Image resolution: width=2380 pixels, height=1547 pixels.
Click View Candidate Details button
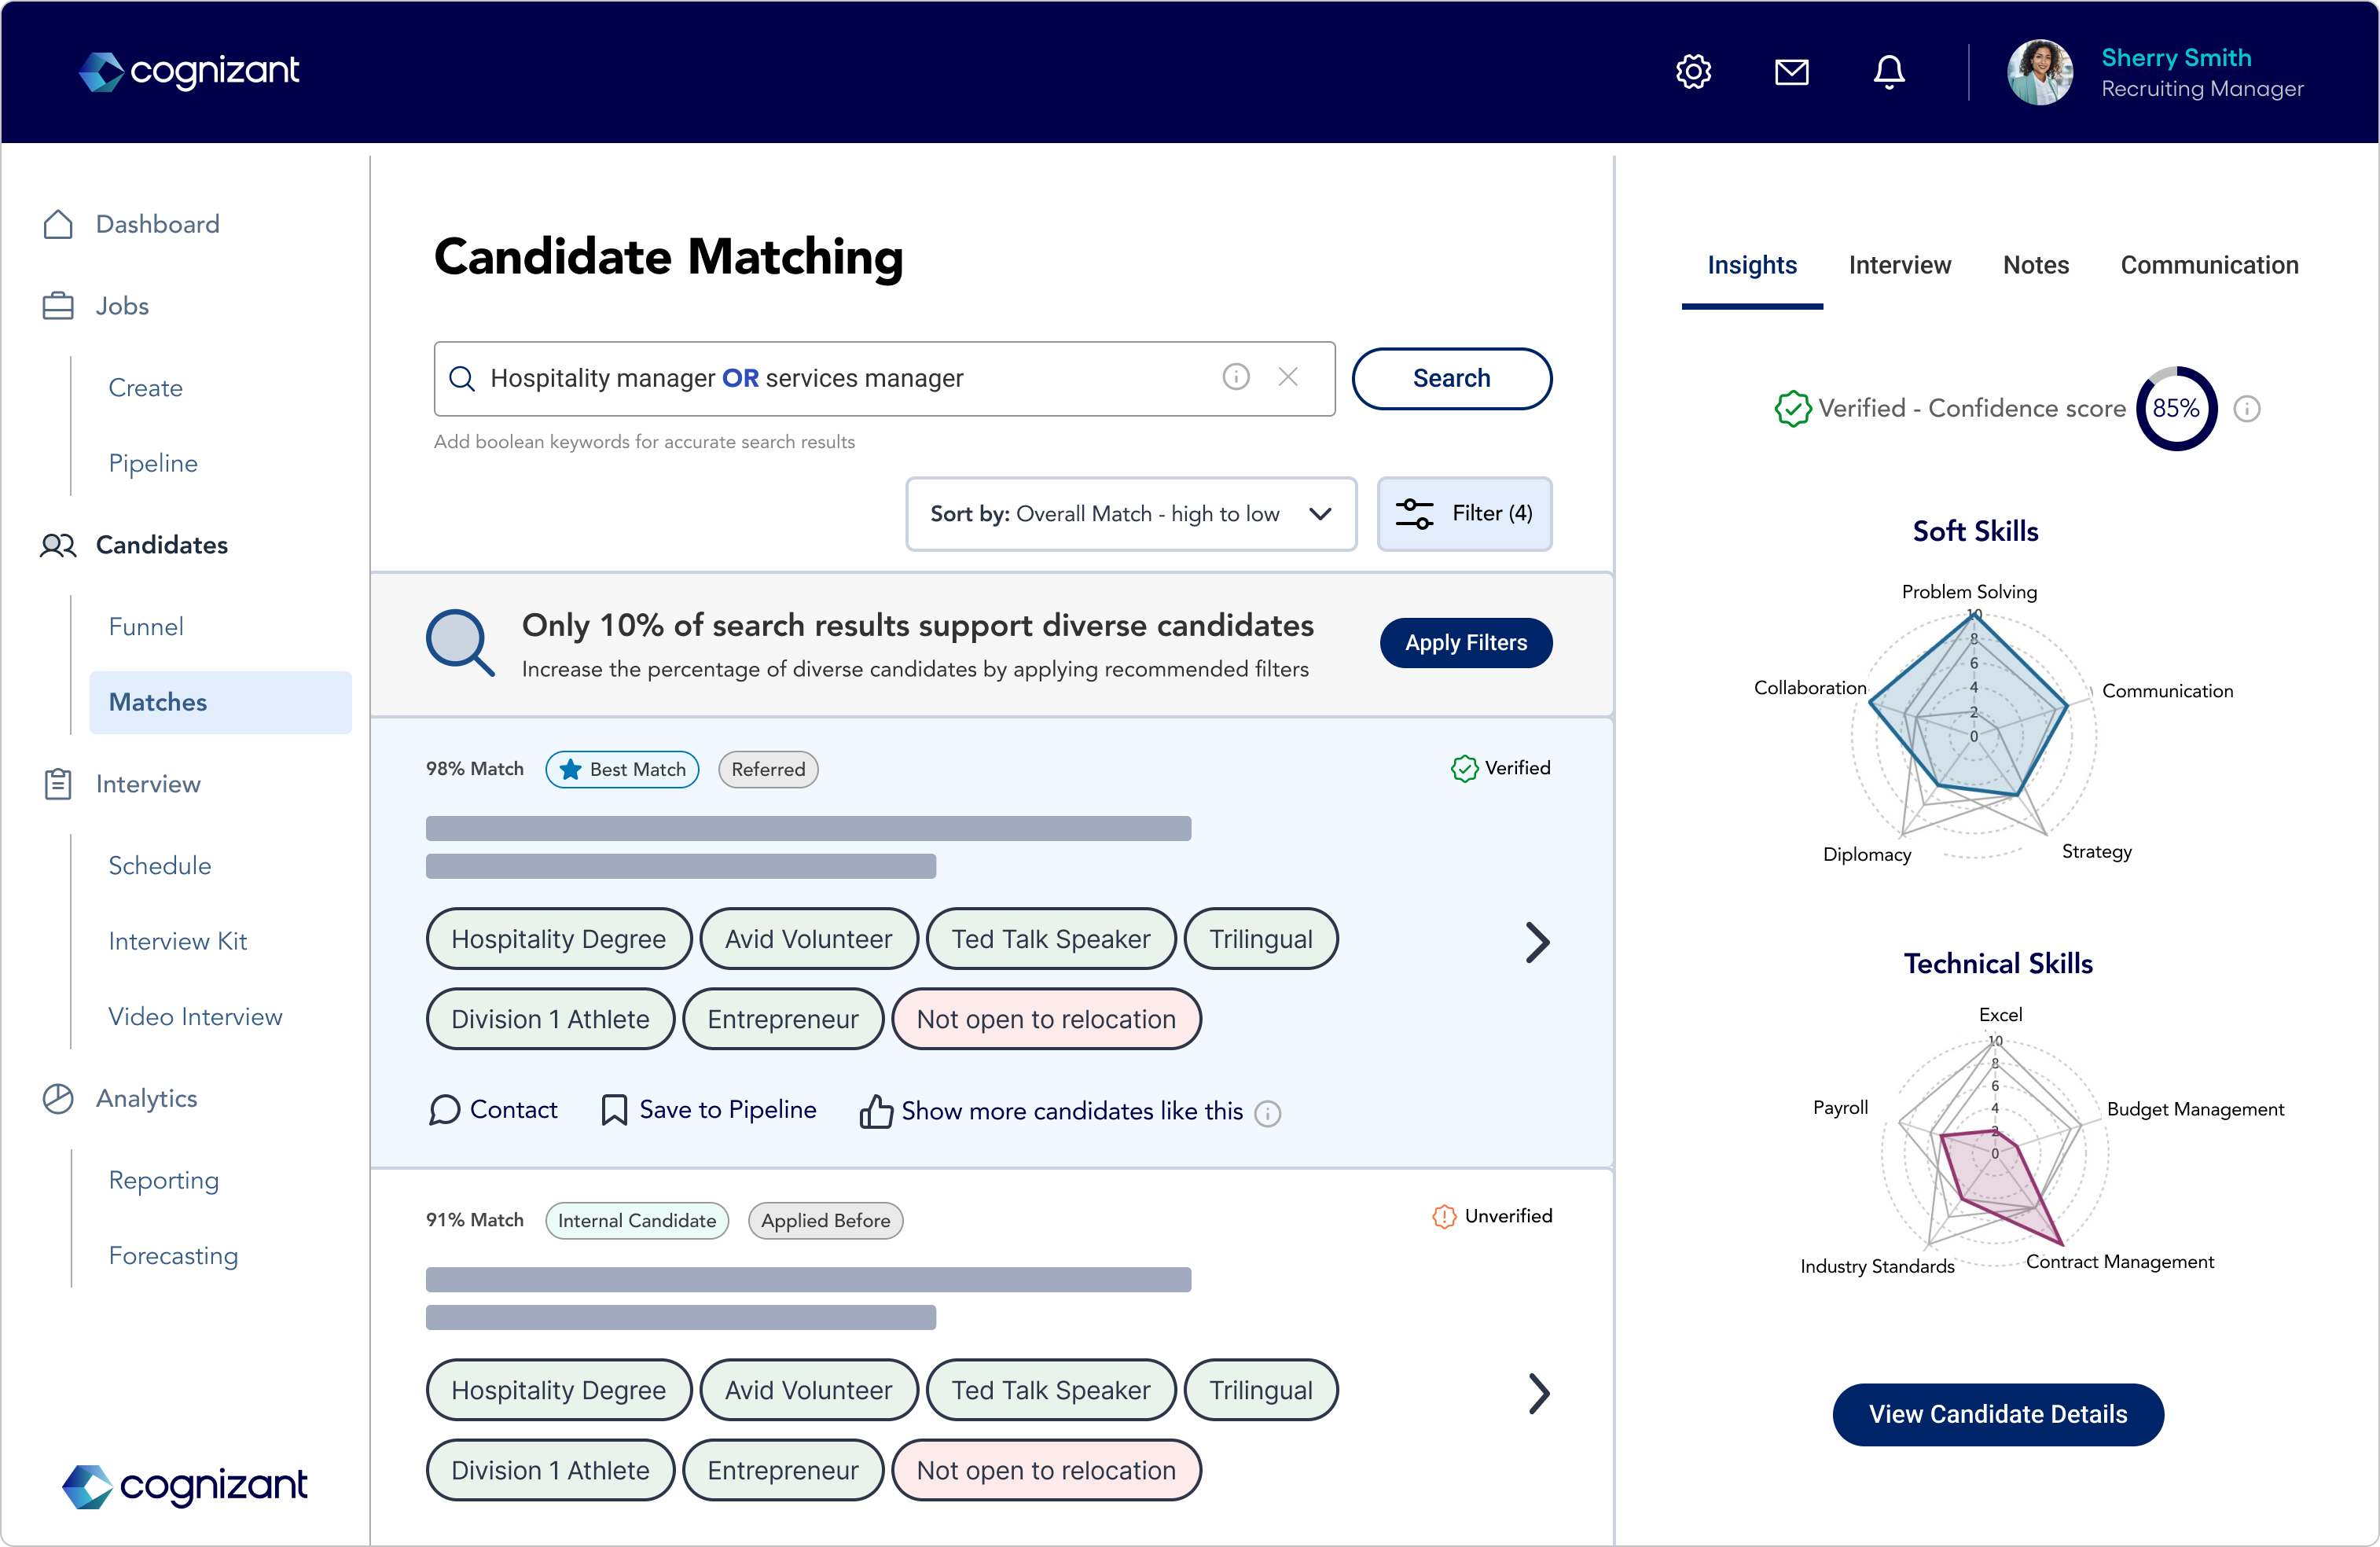click(x=1998, y=1414)
